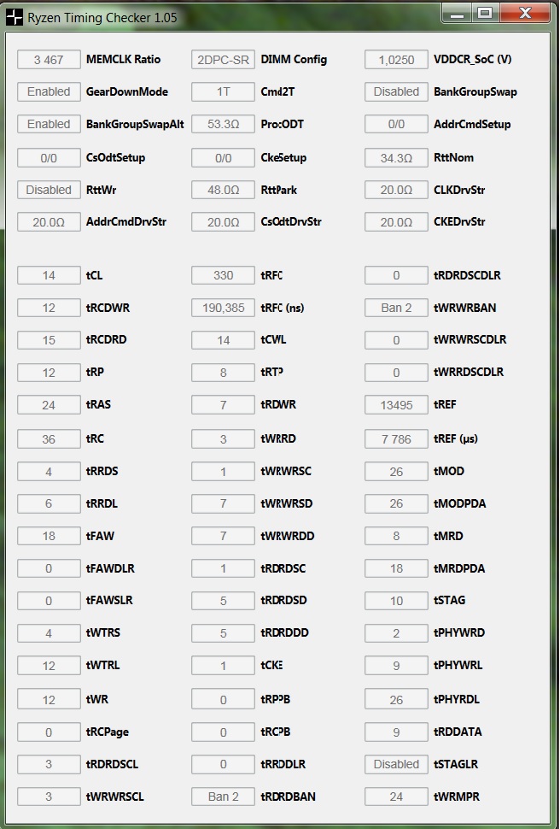Screen dimensions: 560x829
Task: Click the CKEDrvStr value field
Action: tap(396, 222)
